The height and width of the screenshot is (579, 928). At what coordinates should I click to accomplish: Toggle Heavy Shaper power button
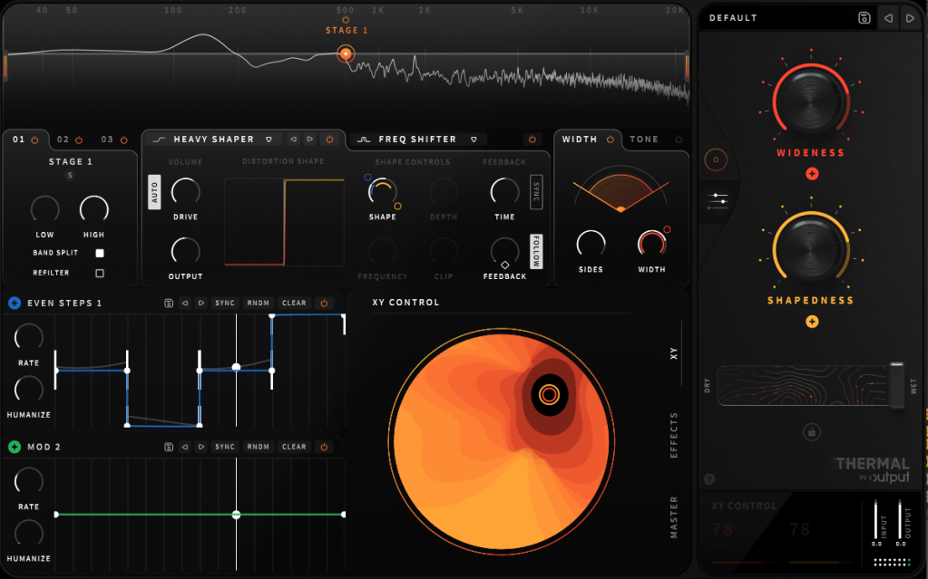click(x=329, y=140)
